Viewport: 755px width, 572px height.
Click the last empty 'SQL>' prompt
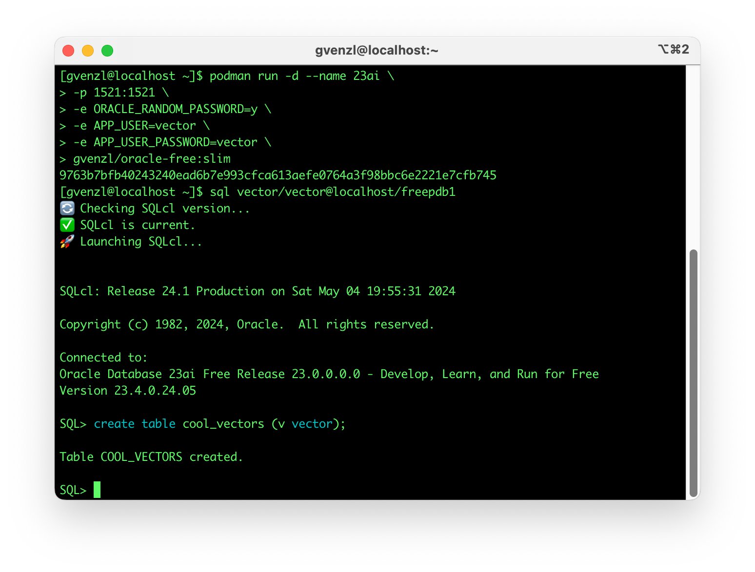[x=73, y=490]
